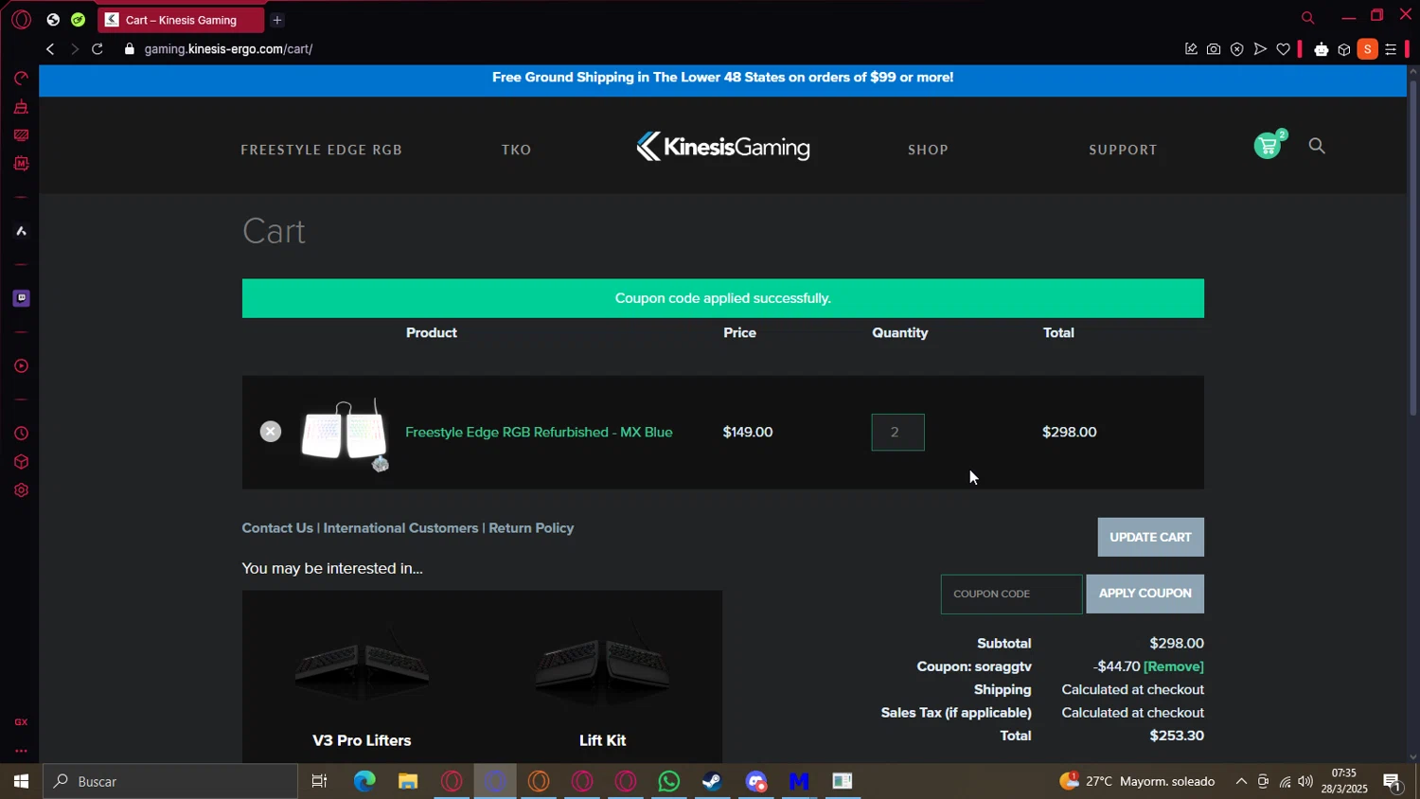Take a snapshot with the camera icon
1420x799 pixels.
point(1214,49)
